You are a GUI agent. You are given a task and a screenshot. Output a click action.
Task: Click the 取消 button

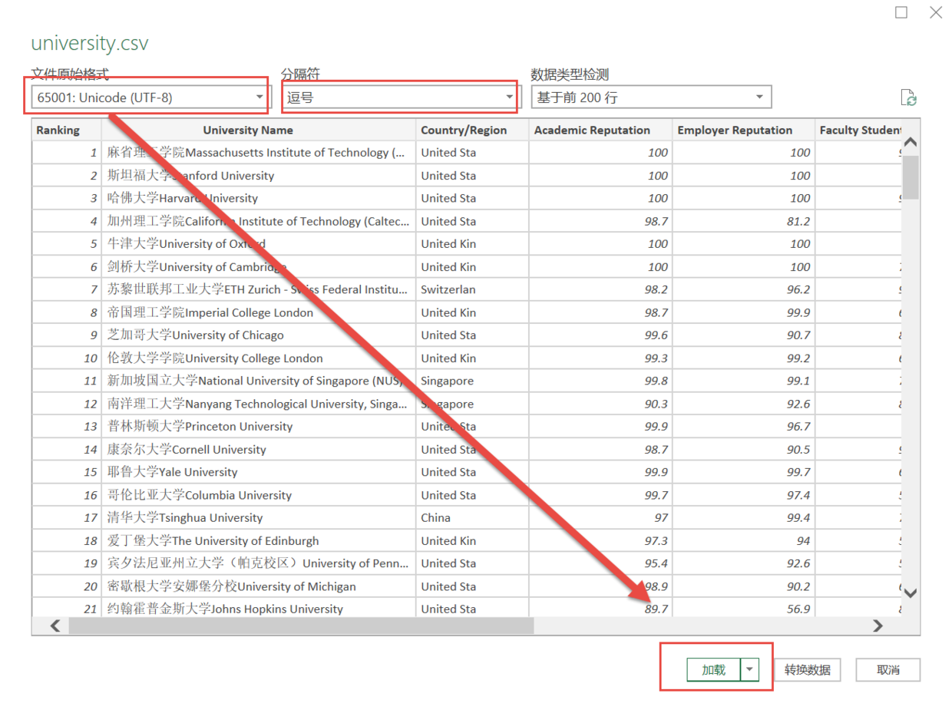pyautogui.click(x=888, y=670)
